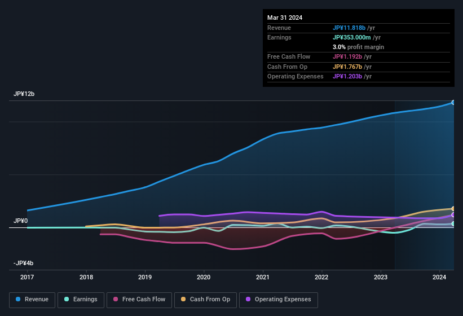Click the JP¥1.192b free cash flow value

(347, 56)
